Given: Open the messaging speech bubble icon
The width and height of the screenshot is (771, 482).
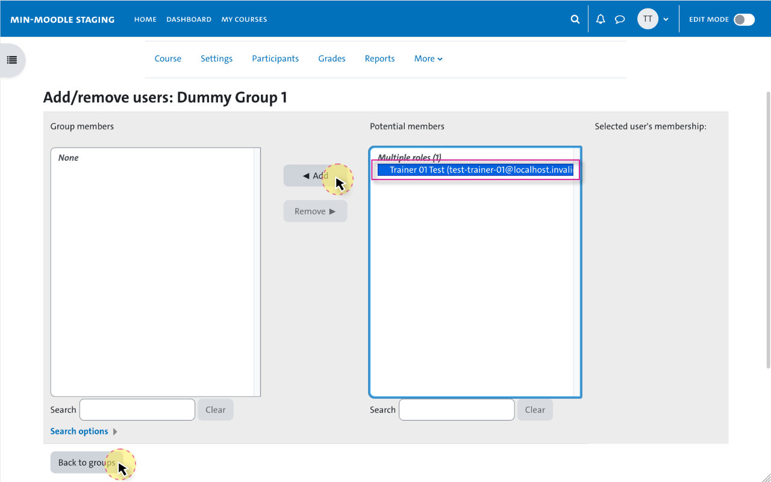Looking at the screenshot, I should click(620, 19).
